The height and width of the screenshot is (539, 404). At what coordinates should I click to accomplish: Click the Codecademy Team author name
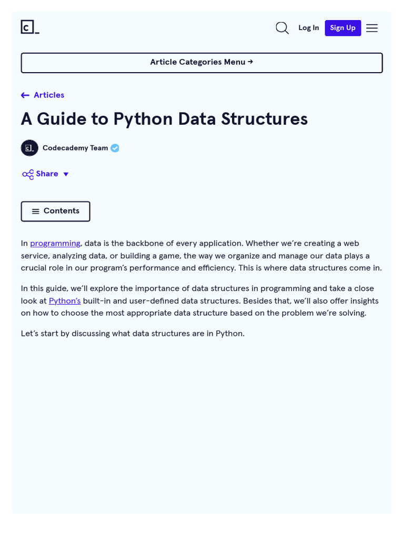coord(75,148)
